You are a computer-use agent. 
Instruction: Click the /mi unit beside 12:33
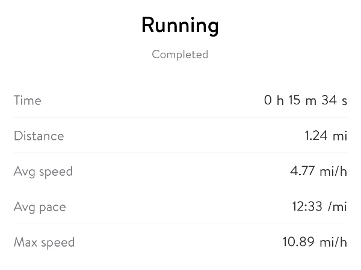click(338, 207)
